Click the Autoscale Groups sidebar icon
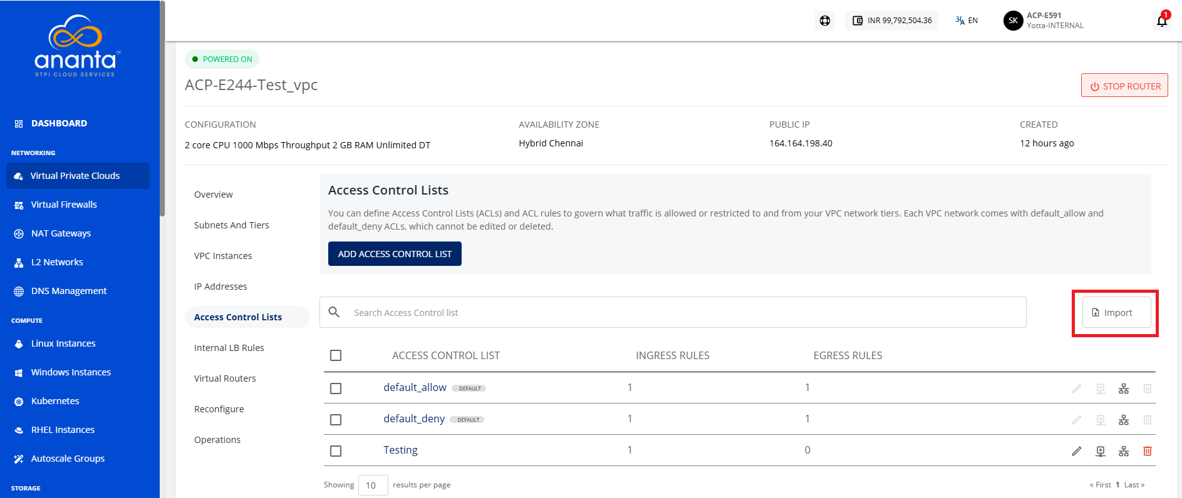Viewport: 1182px width, 498px height. click(x=19, y=459)
